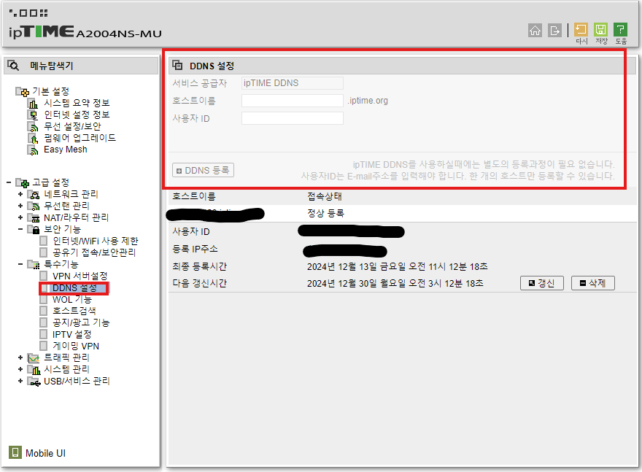Open 공유기 접속/보안관리 menu item
This screenshot has height=472, width=642.
tap(94, 252)
